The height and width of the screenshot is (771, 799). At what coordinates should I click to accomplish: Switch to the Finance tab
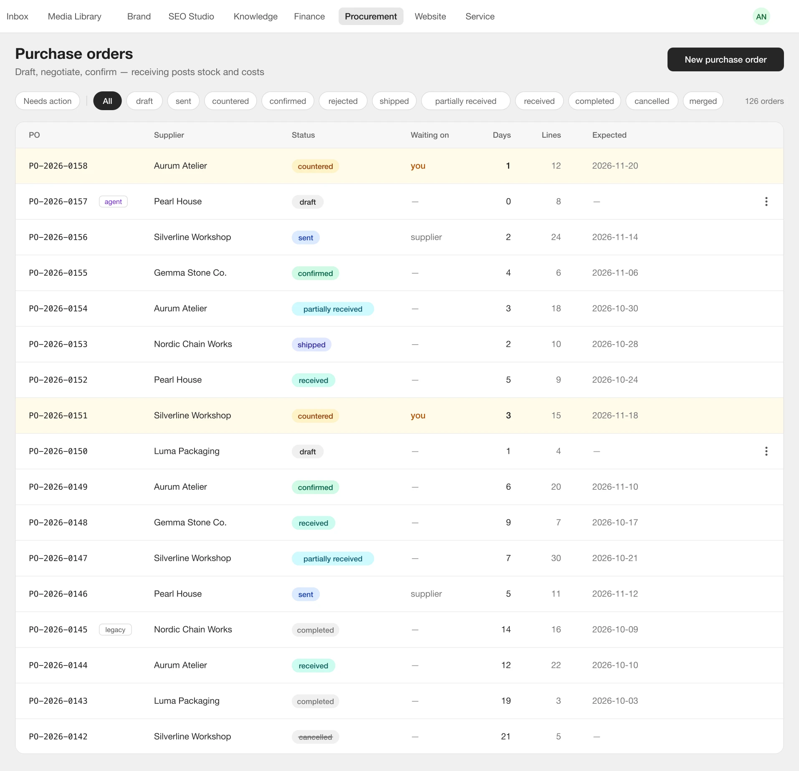309,16
